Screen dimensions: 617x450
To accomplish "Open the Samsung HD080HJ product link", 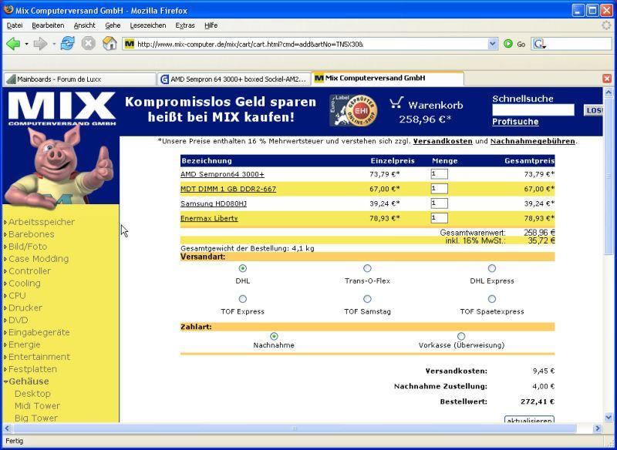I will click(x=214, y=203).
